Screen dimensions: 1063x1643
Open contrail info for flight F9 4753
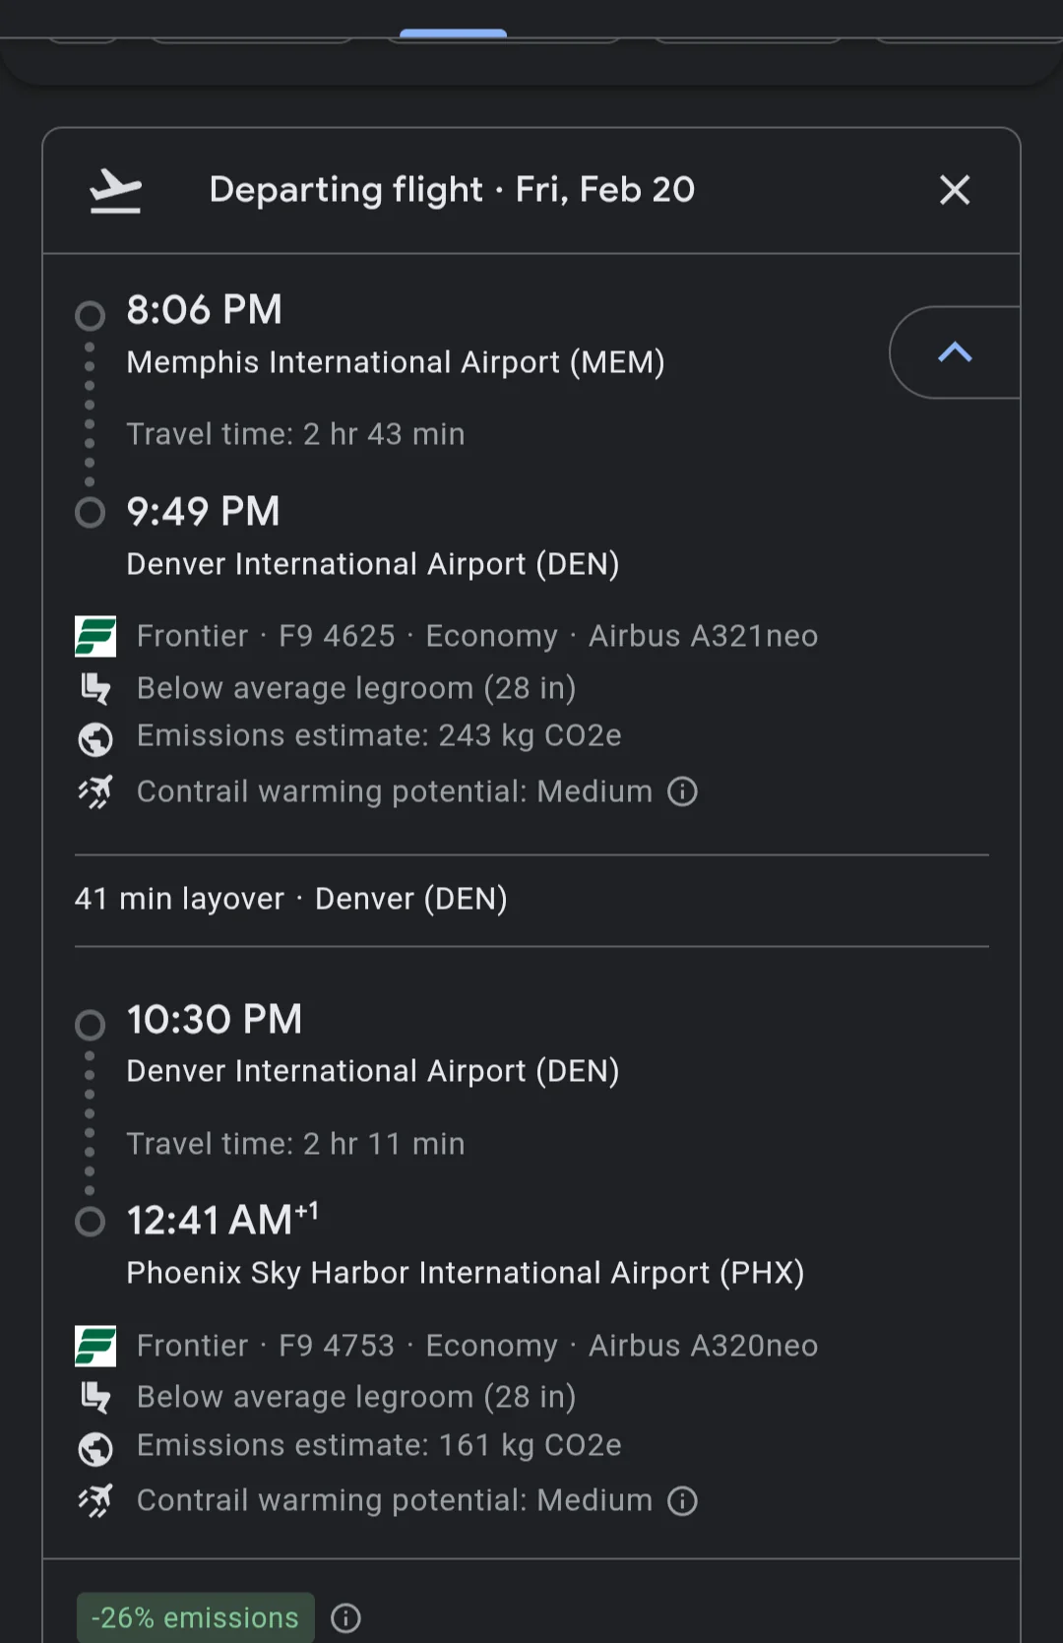[x=682, y=1500]
